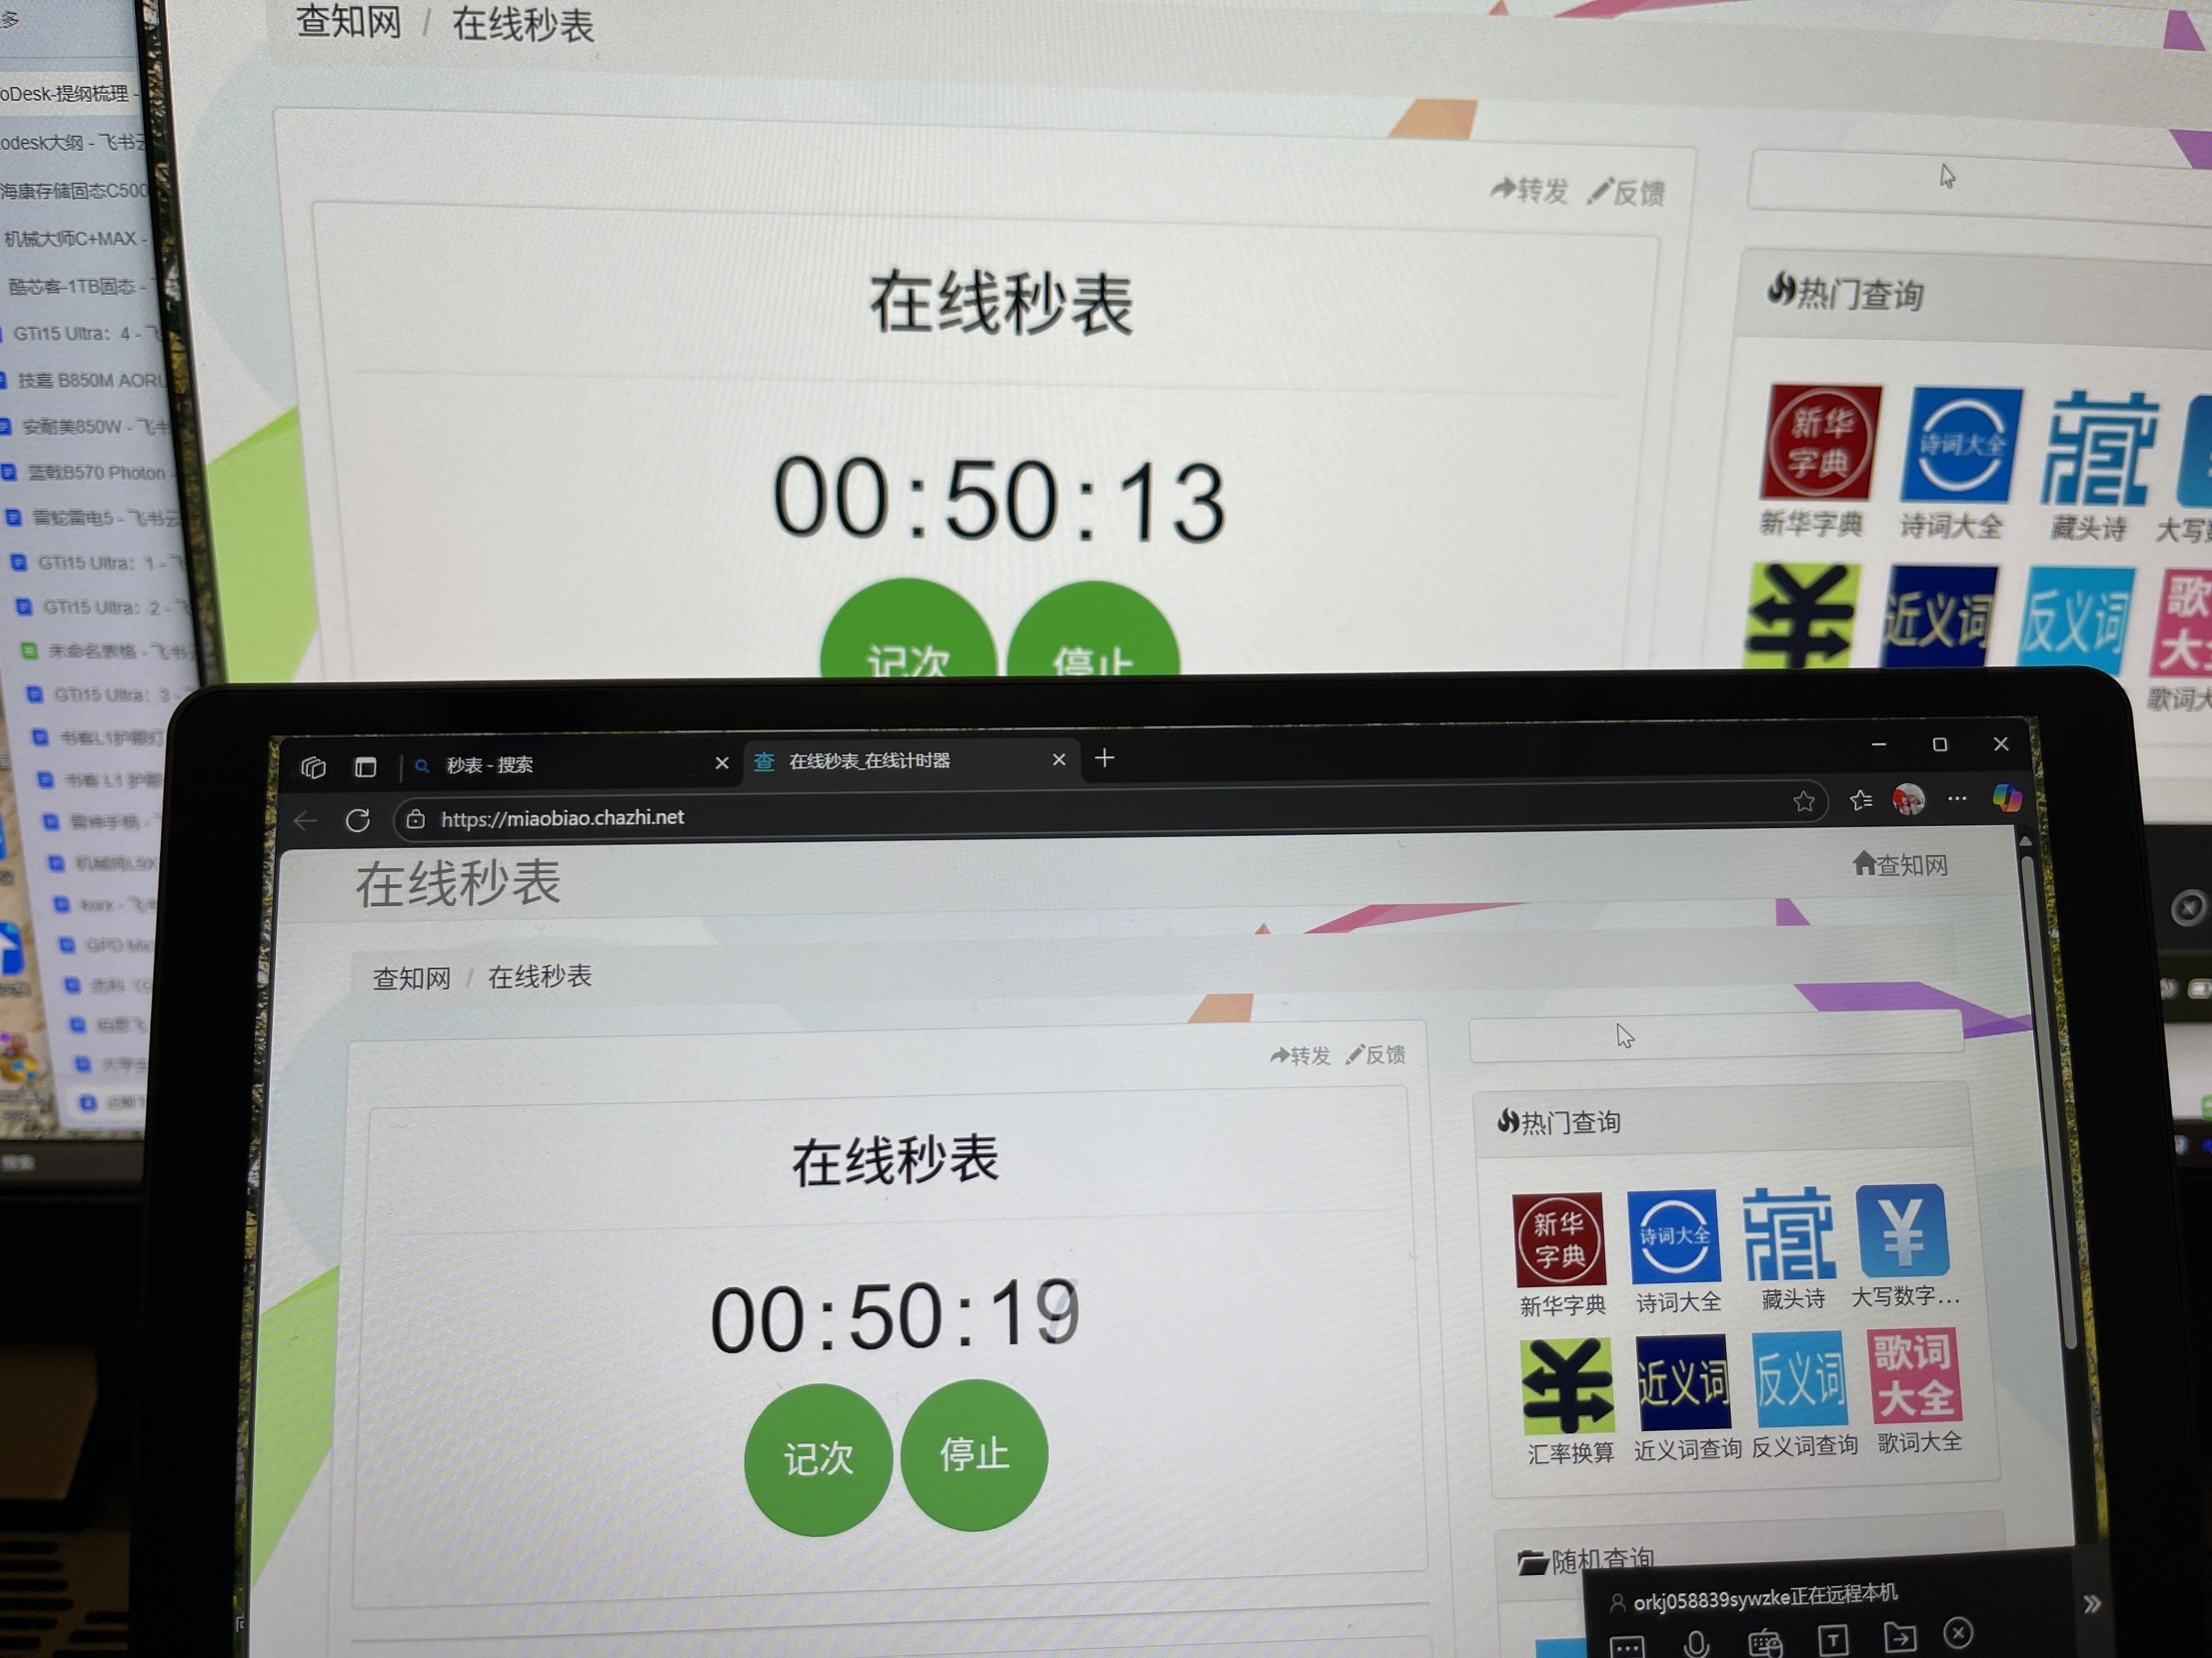Close the 在线秒表_在线计时器 tab

[x=1058, y=759]
